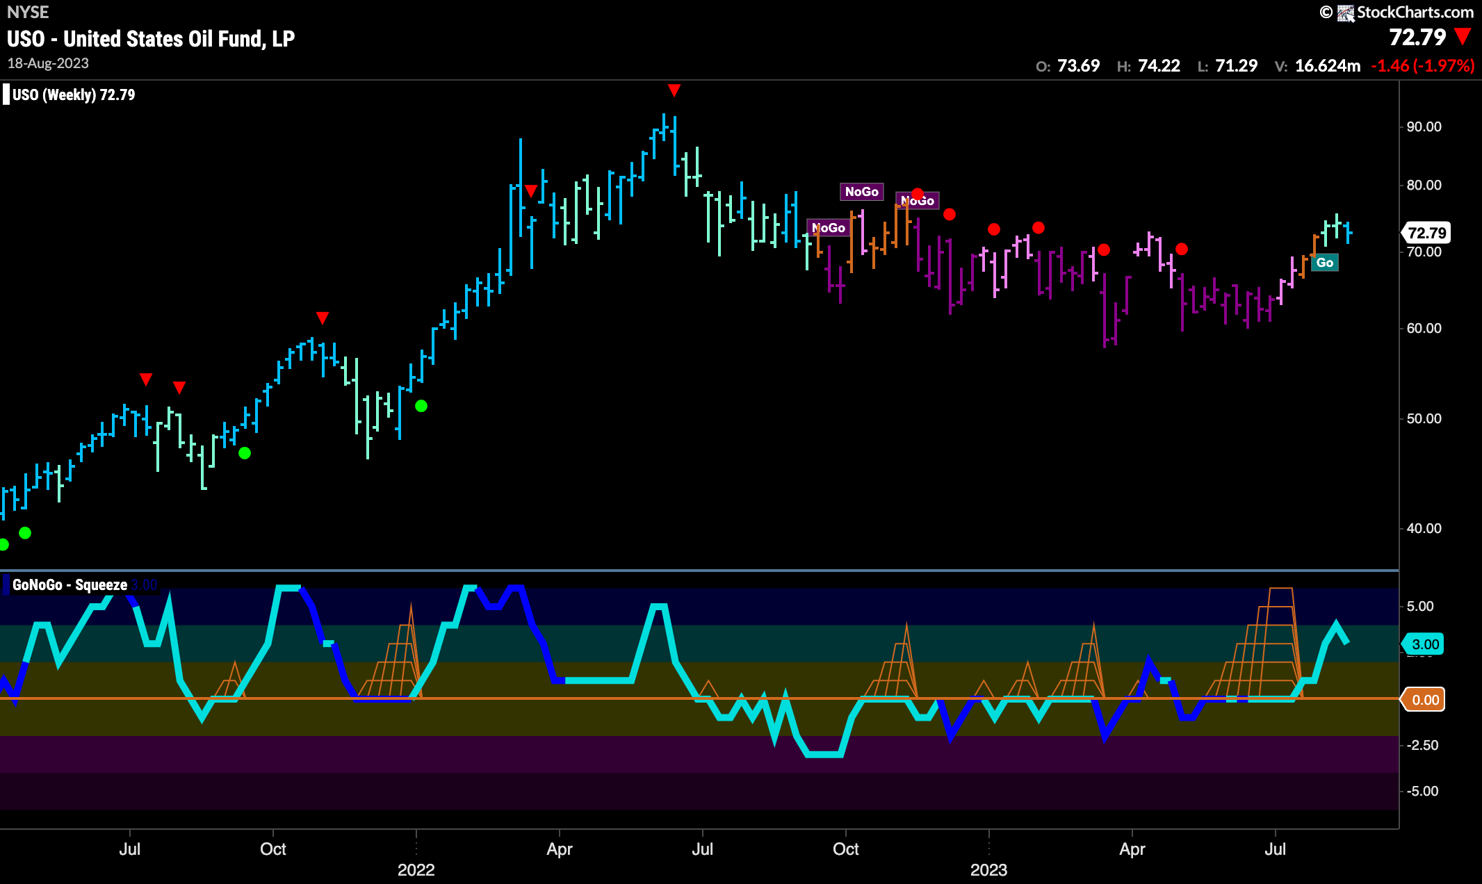Click the 18-Aug-2023 date label
The width and height of the screenshot is (1482, 884).
[x=48, y=63]
